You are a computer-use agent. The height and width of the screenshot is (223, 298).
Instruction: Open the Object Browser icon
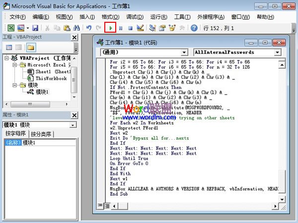tap(172, 28)
